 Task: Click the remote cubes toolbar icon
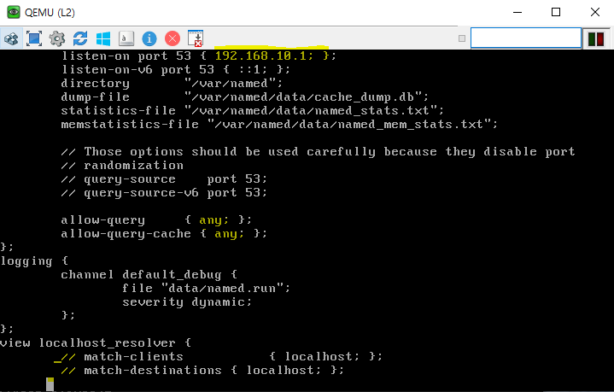(11, 38)
